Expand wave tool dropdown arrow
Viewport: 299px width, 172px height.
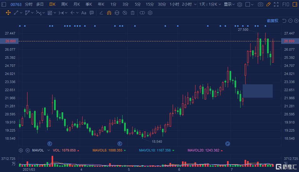tap(44, 13)
